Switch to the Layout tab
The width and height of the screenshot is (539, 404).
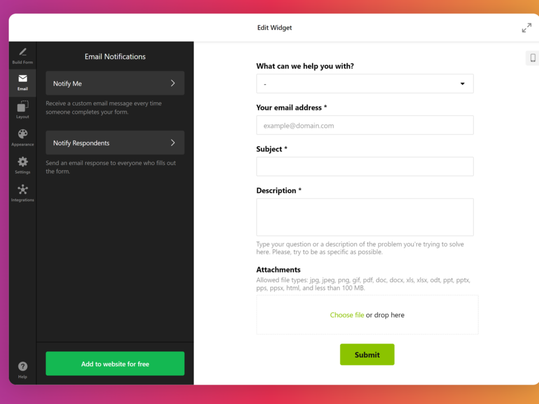click(22, 109)
